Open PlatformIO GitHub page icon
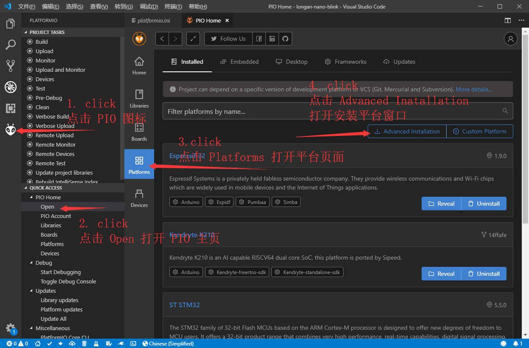This screenshot has height=348, width=529. 285,39
